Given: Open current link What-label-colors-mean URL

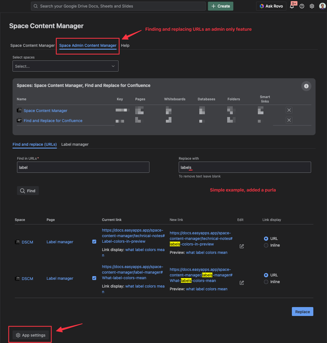Looking at the screenshot, I should (x=133, y=272).
